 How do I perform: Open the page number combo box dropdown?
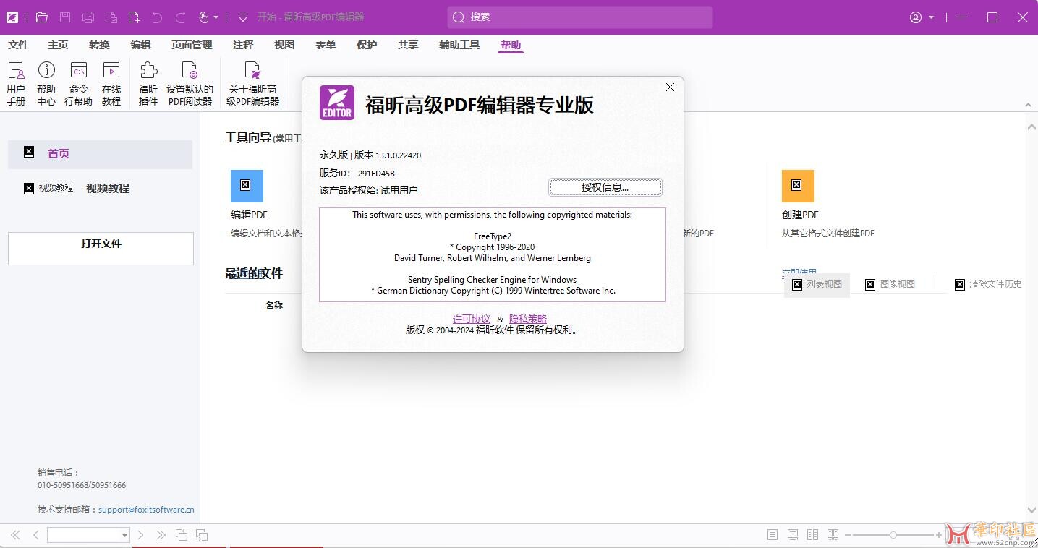coord(124,536)
